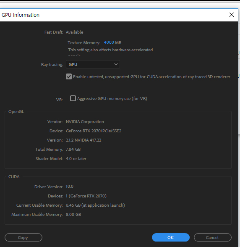Select the 'NVIDIA Corporation' vendor text

tap(85, 122)
